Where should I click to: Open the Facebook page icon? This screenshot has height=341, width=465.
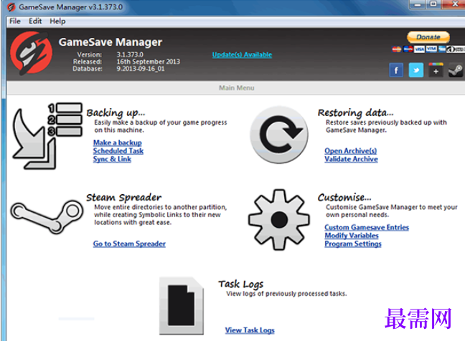coord(396,70)
